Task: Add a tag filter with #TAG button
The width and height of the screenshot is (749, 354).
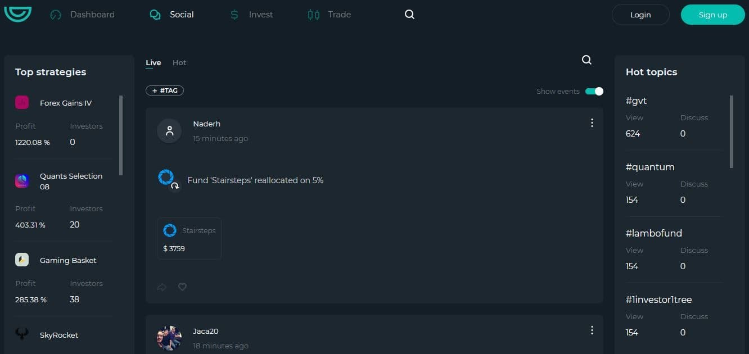Action: [165, 90]
